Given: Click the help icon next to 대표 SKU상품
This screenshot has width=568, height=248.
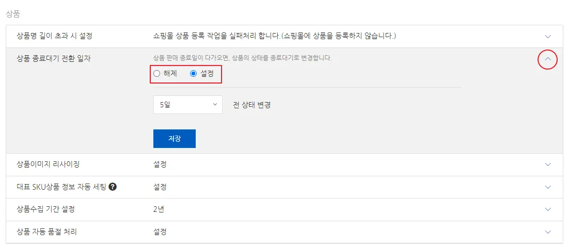Looking at the screenshot, I should [113, 187].
